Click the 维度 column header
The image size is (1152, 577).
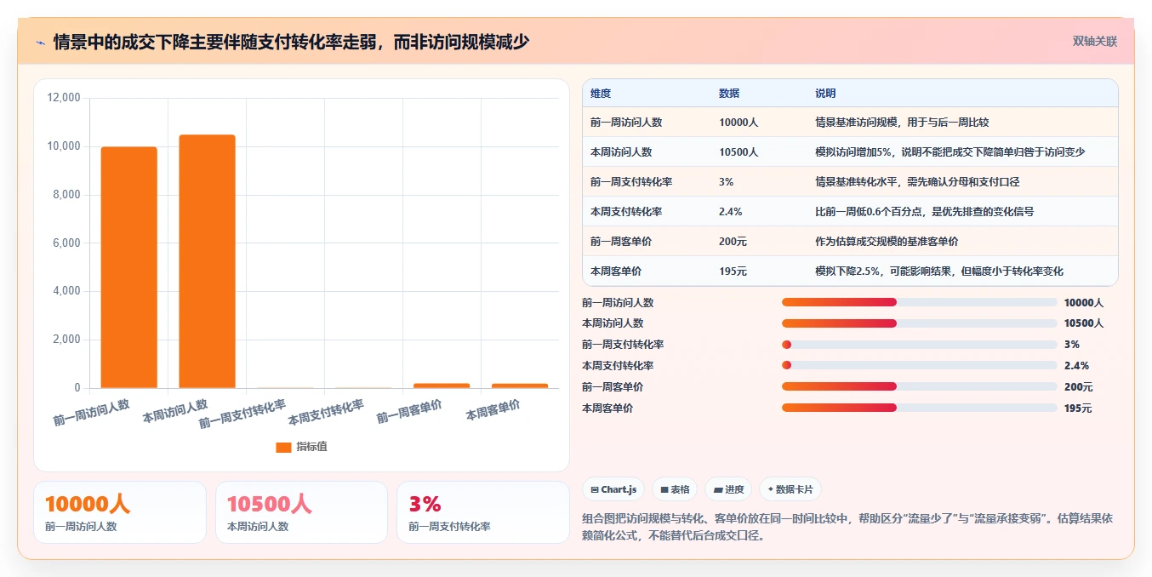click(x=601, y=94)
